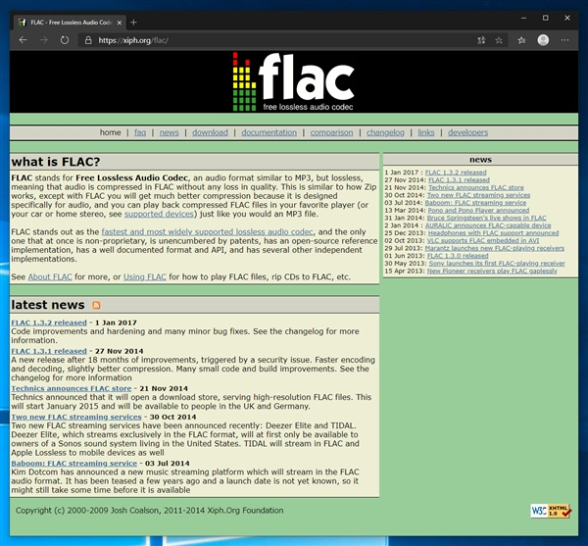Viewport: 588px width, 546px height.
Task: Open the favorites list icon
Action: click(521, 40)
